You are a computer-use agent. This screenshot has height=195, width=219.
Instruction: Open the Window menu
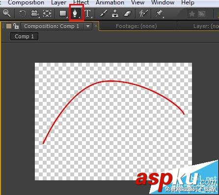[x=163, y=2]
